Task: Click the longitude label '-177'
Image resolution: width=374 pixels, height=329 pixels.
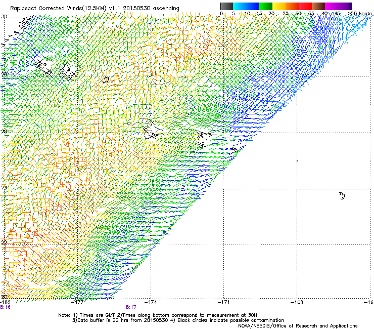Action: pos(78,302)
